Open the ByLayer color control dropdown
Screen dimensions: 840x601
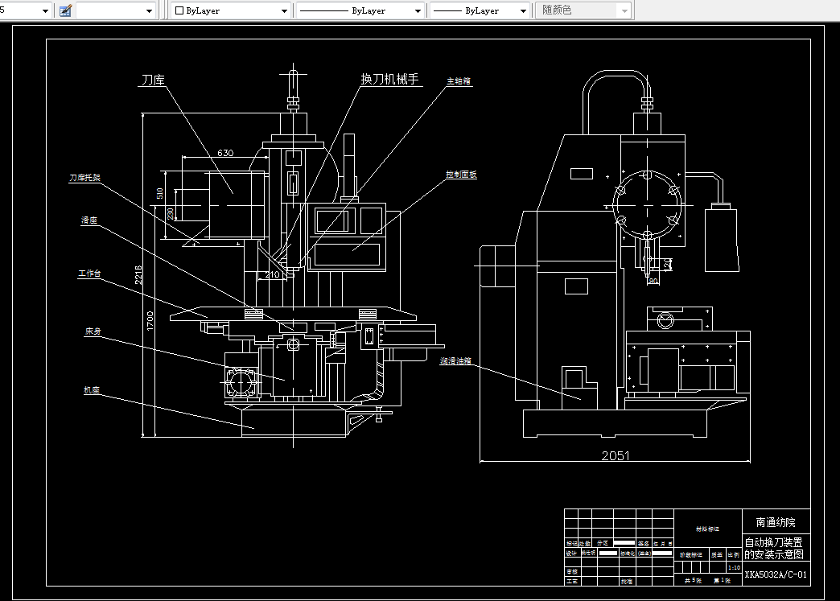coord(232,10)
